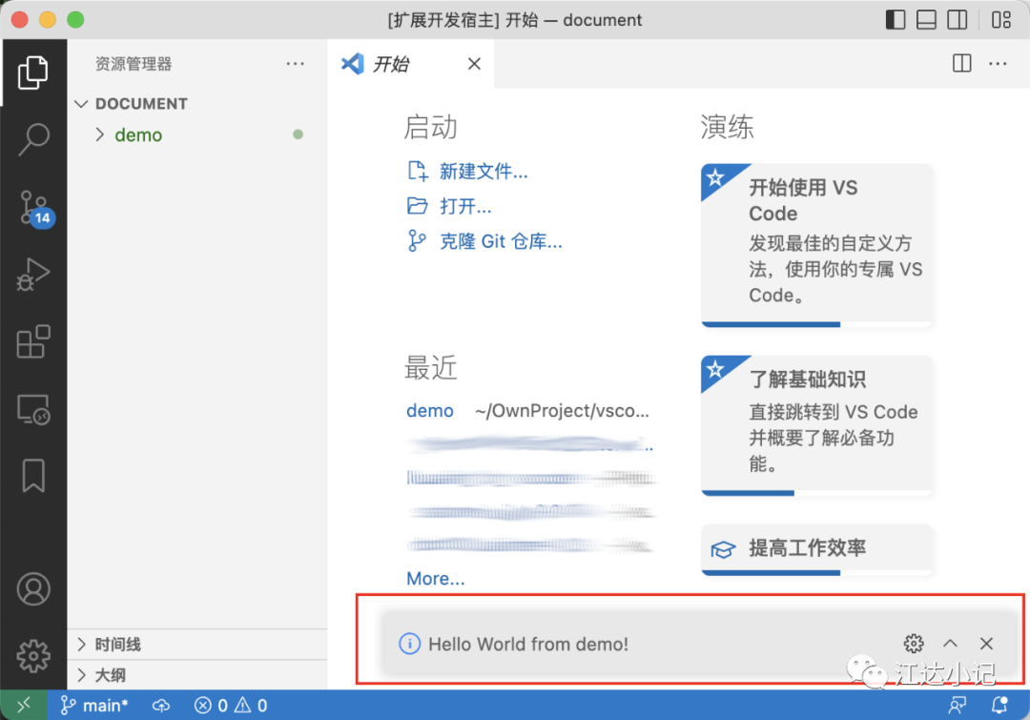The width and height of the screenshot is (1030, 720).
Task: Open the editor more actions menu
Action: pos(998,64)
